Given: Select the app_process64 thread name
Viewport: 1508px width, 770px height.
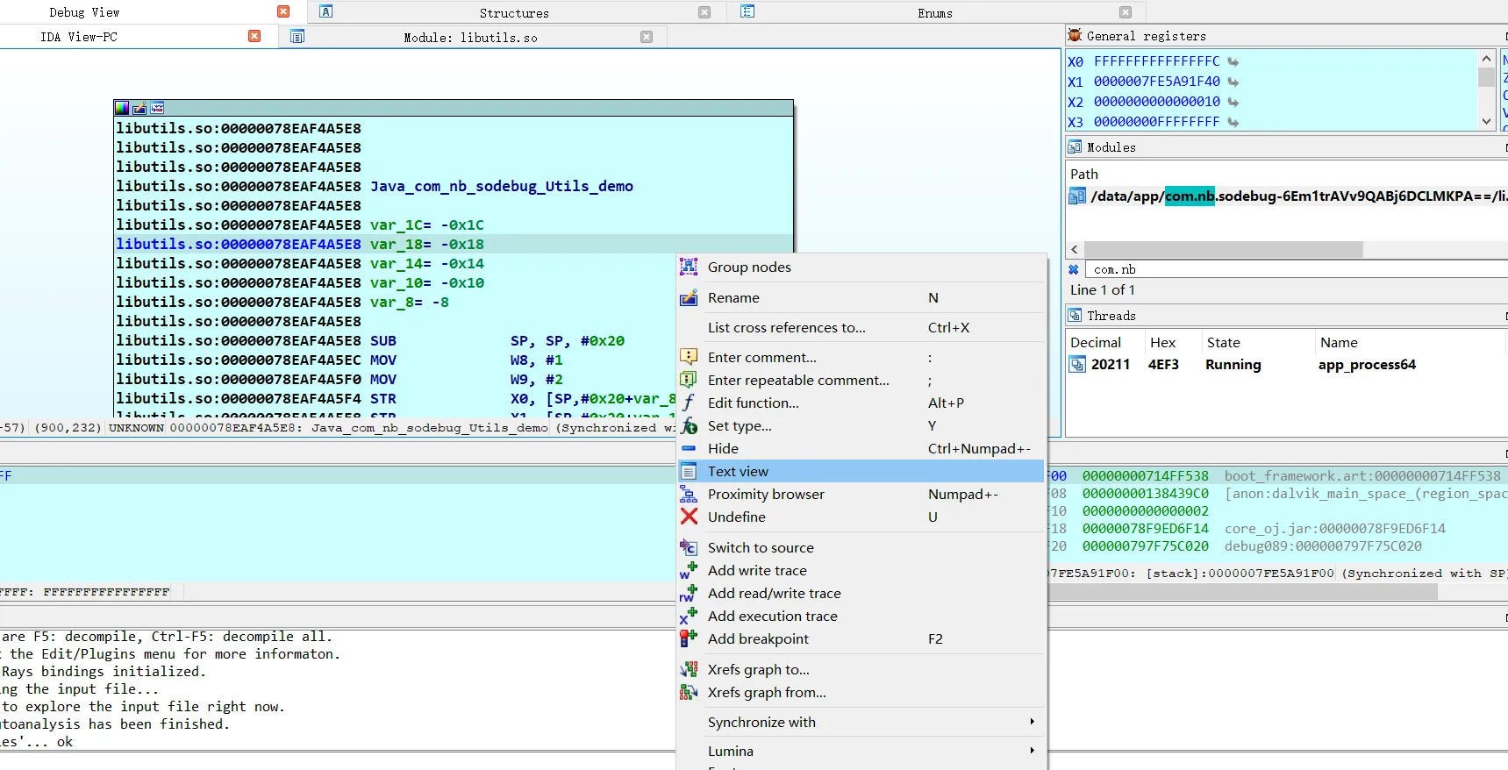Looking at the screenshot, I should point(1367,365).
